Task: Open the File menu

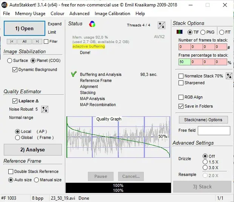Action: tap(6, 14)
